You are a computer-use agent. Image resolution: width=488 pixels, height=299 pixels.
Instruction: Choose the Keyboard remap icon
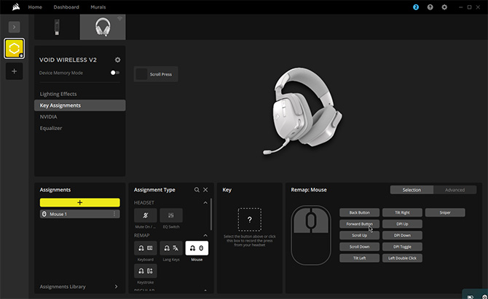tap(146, 248)
